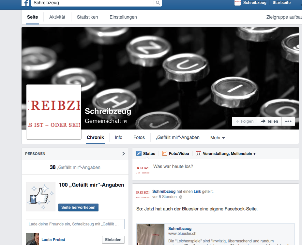Click the Foto/Video picture icon
Image resolution: width=302 pixels, height=245 pixels.
point(165,154)
